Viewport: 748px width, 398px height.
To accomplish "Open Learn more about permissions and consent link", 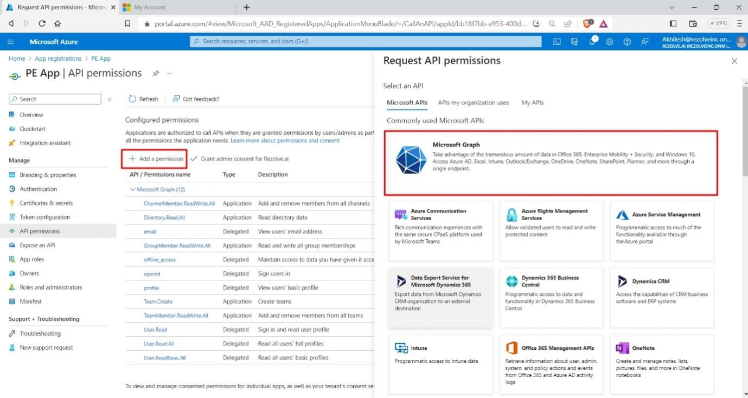I will pyautogui.click(x=285, y=140).
